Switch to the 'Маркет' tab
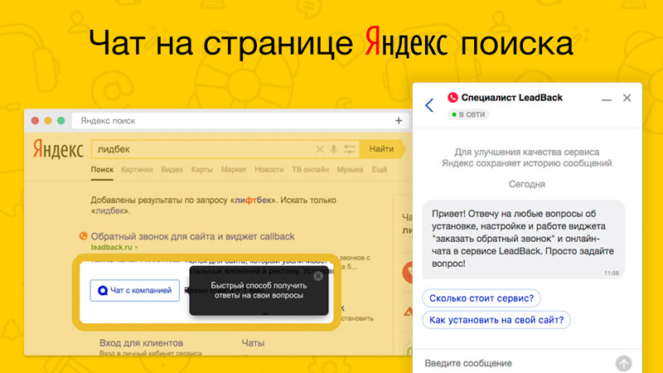 (x=234, y=170)
